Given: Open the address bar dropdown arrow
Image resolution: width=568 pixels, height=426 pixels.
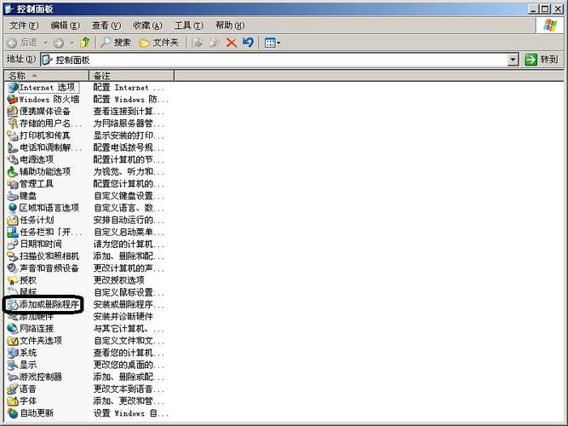Looking at the screenshot, I should pyautogui.click(x=513, y=60).
